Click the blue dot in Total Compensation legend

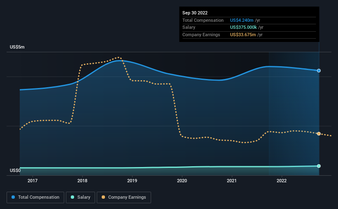tap(13, 197)
